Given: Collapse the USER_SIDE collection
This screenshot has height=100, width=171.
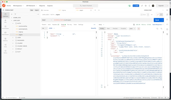Looking at the screenshot, I should coord(12,20).
